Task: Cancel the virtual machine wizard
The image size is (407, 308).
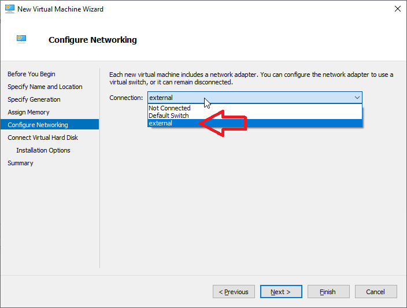Action: point(376,292)
